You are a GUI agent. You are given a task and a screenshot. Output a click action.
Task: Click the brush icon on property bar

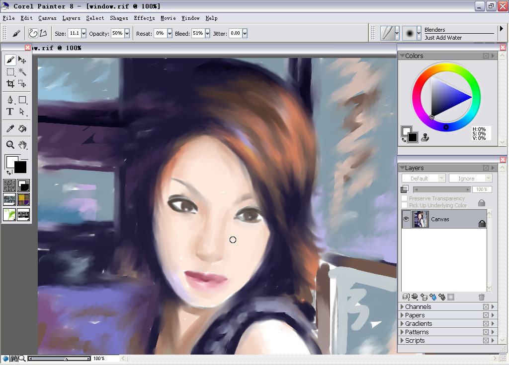tap(16, 33)
